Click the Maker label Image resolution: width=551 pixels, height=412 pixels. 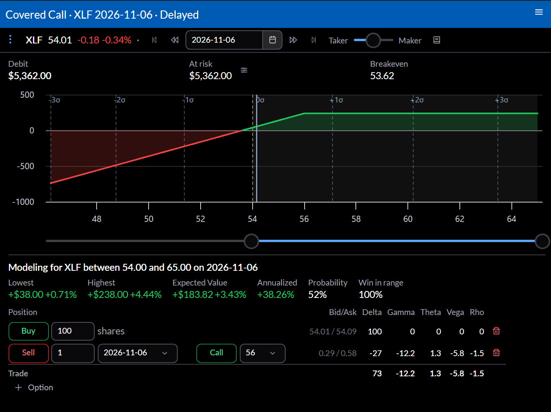(x=410, y=40)
